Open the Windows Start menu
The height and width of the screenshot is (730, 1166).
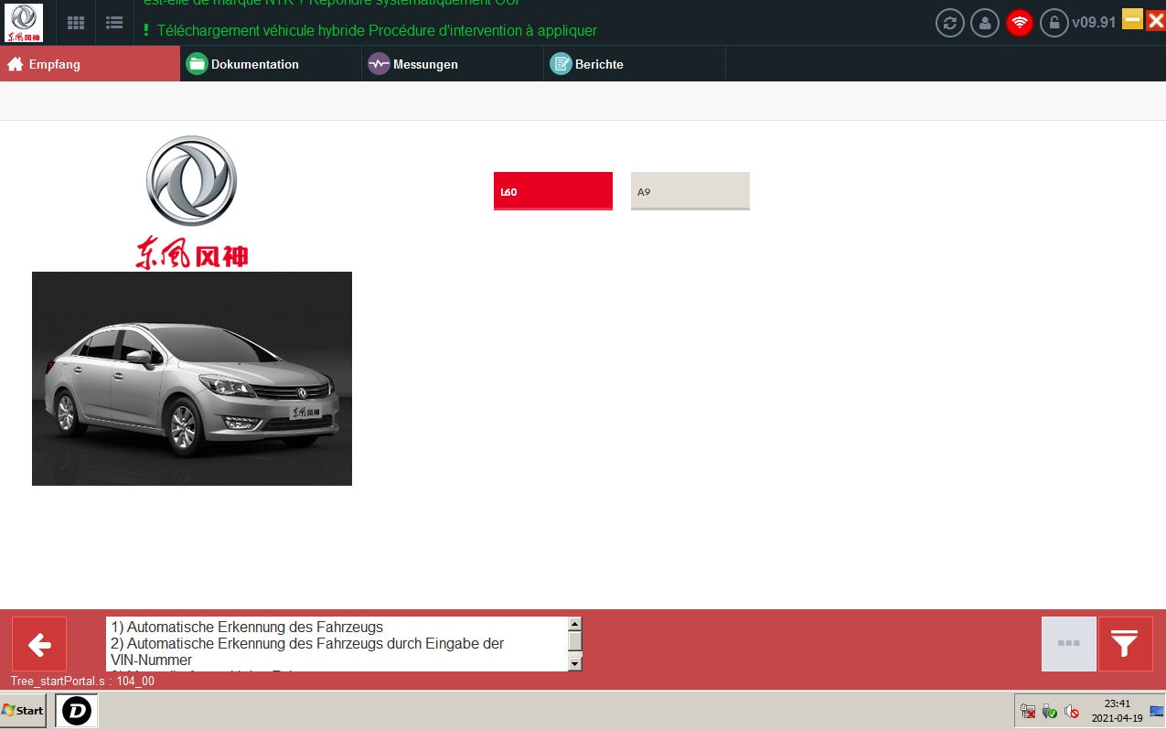point(24,710)
